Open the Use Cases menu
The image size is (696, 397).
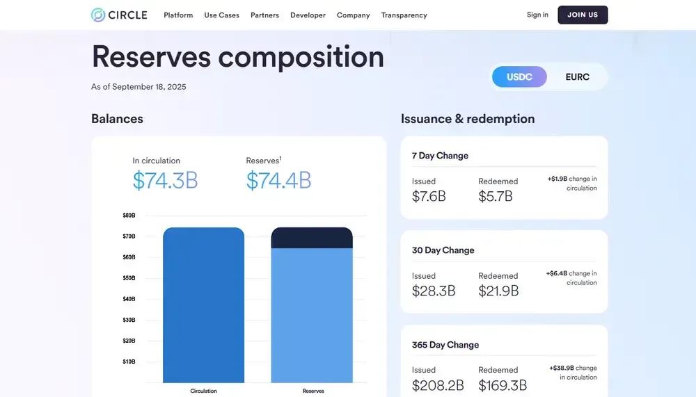pyautogui.click(x=221, y=15)
